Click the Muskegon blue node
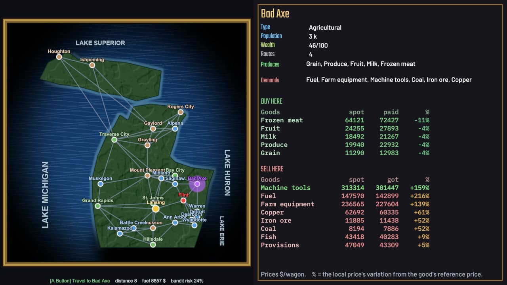The width and height of the screenshot is (507, 285). [100, 184]
